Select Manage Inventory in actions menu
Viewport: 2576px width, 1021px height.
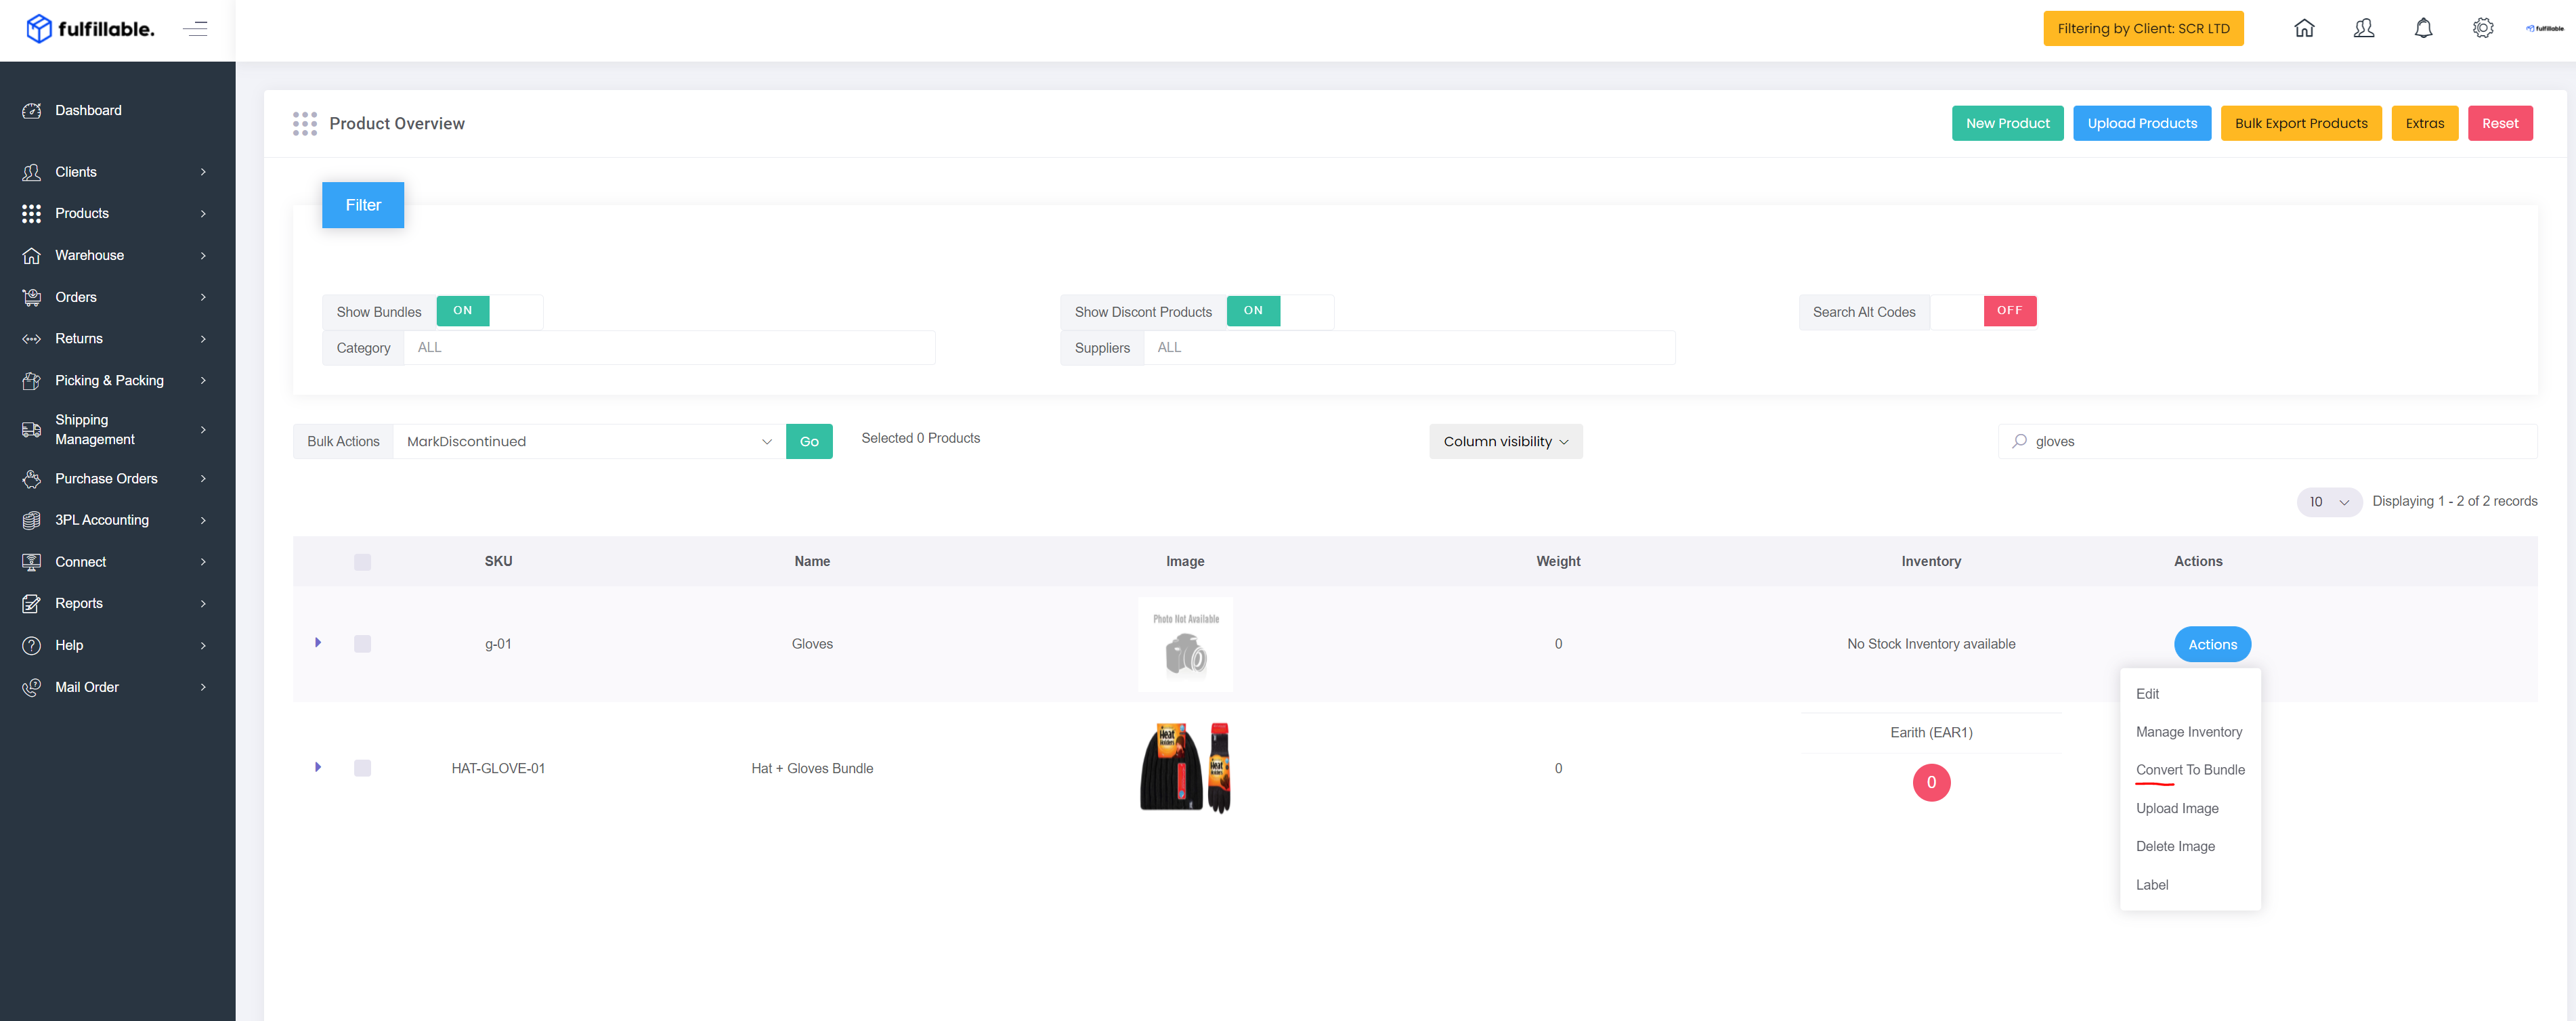(x=2189, y=732)
